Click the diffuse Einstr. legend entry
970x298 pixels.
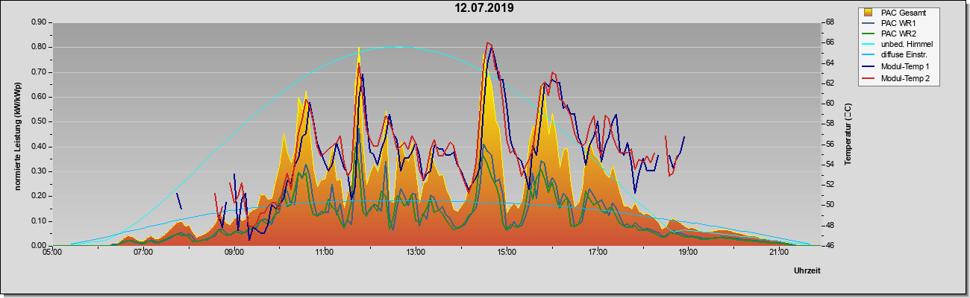(907, 56)
